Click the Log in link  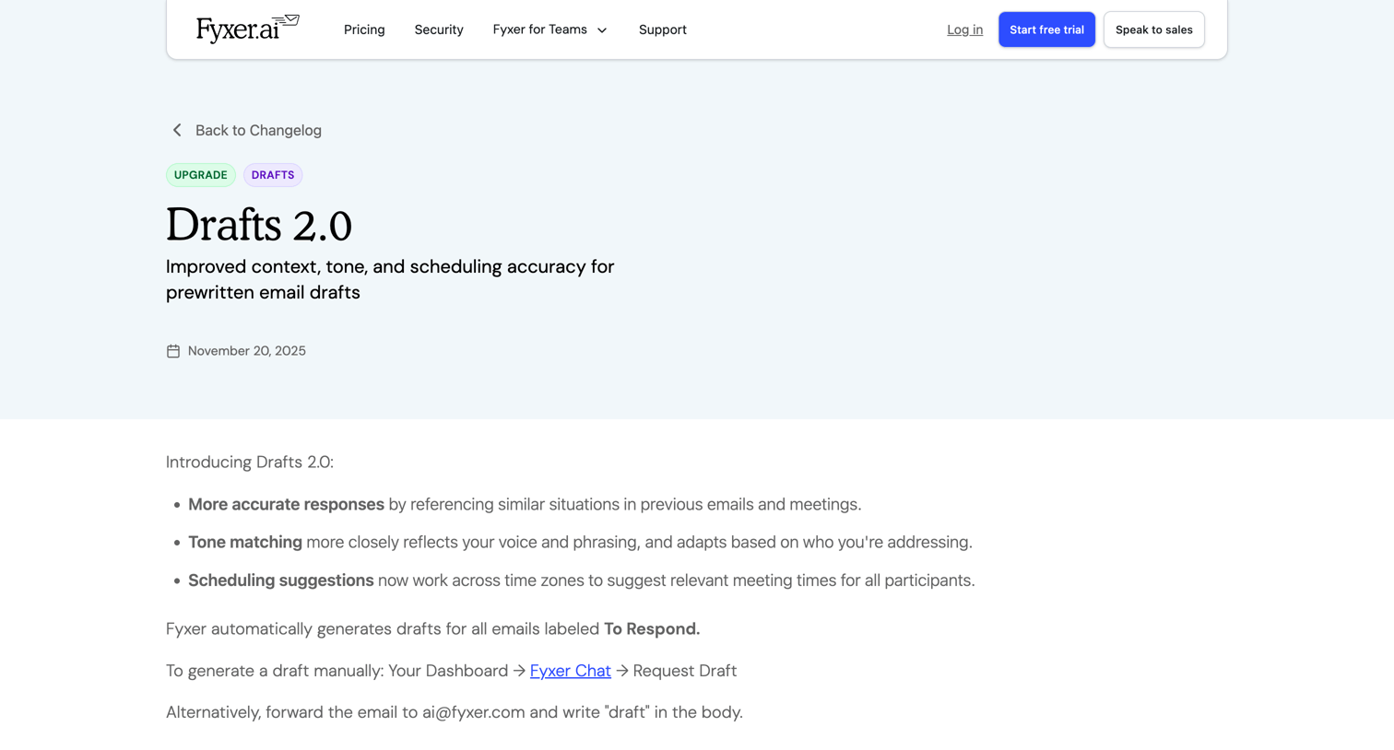[964, 29]
